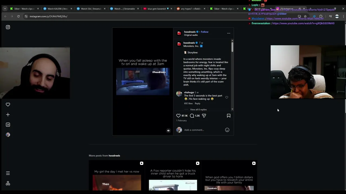Image resolution: width=346 pixels, height=194 pixels.
Task: View the 692 likes on the comment
Action: (188, 103)
